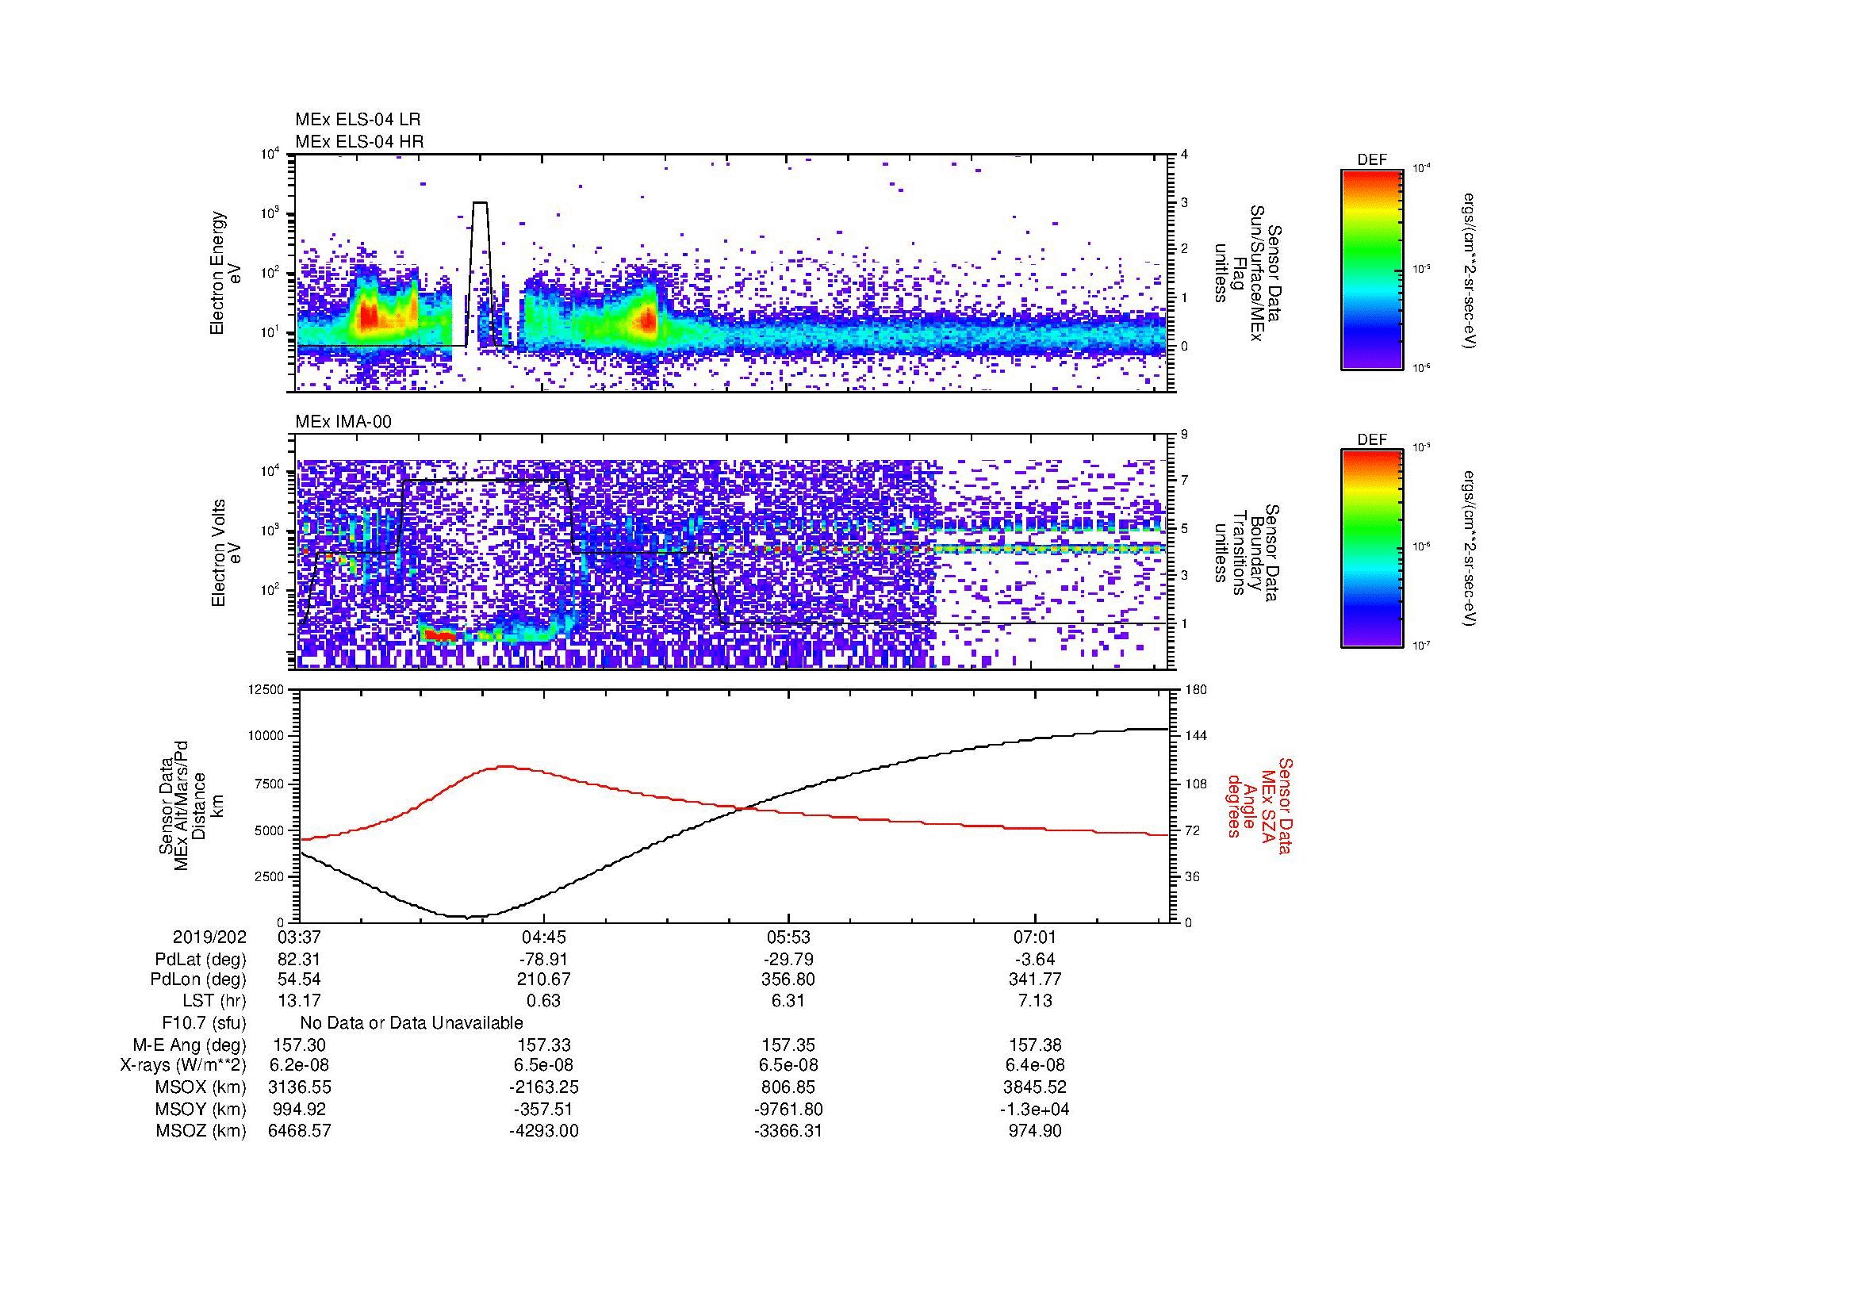Click the 'Boundary Transitions' right axis label

click(x=1247, y=553)
